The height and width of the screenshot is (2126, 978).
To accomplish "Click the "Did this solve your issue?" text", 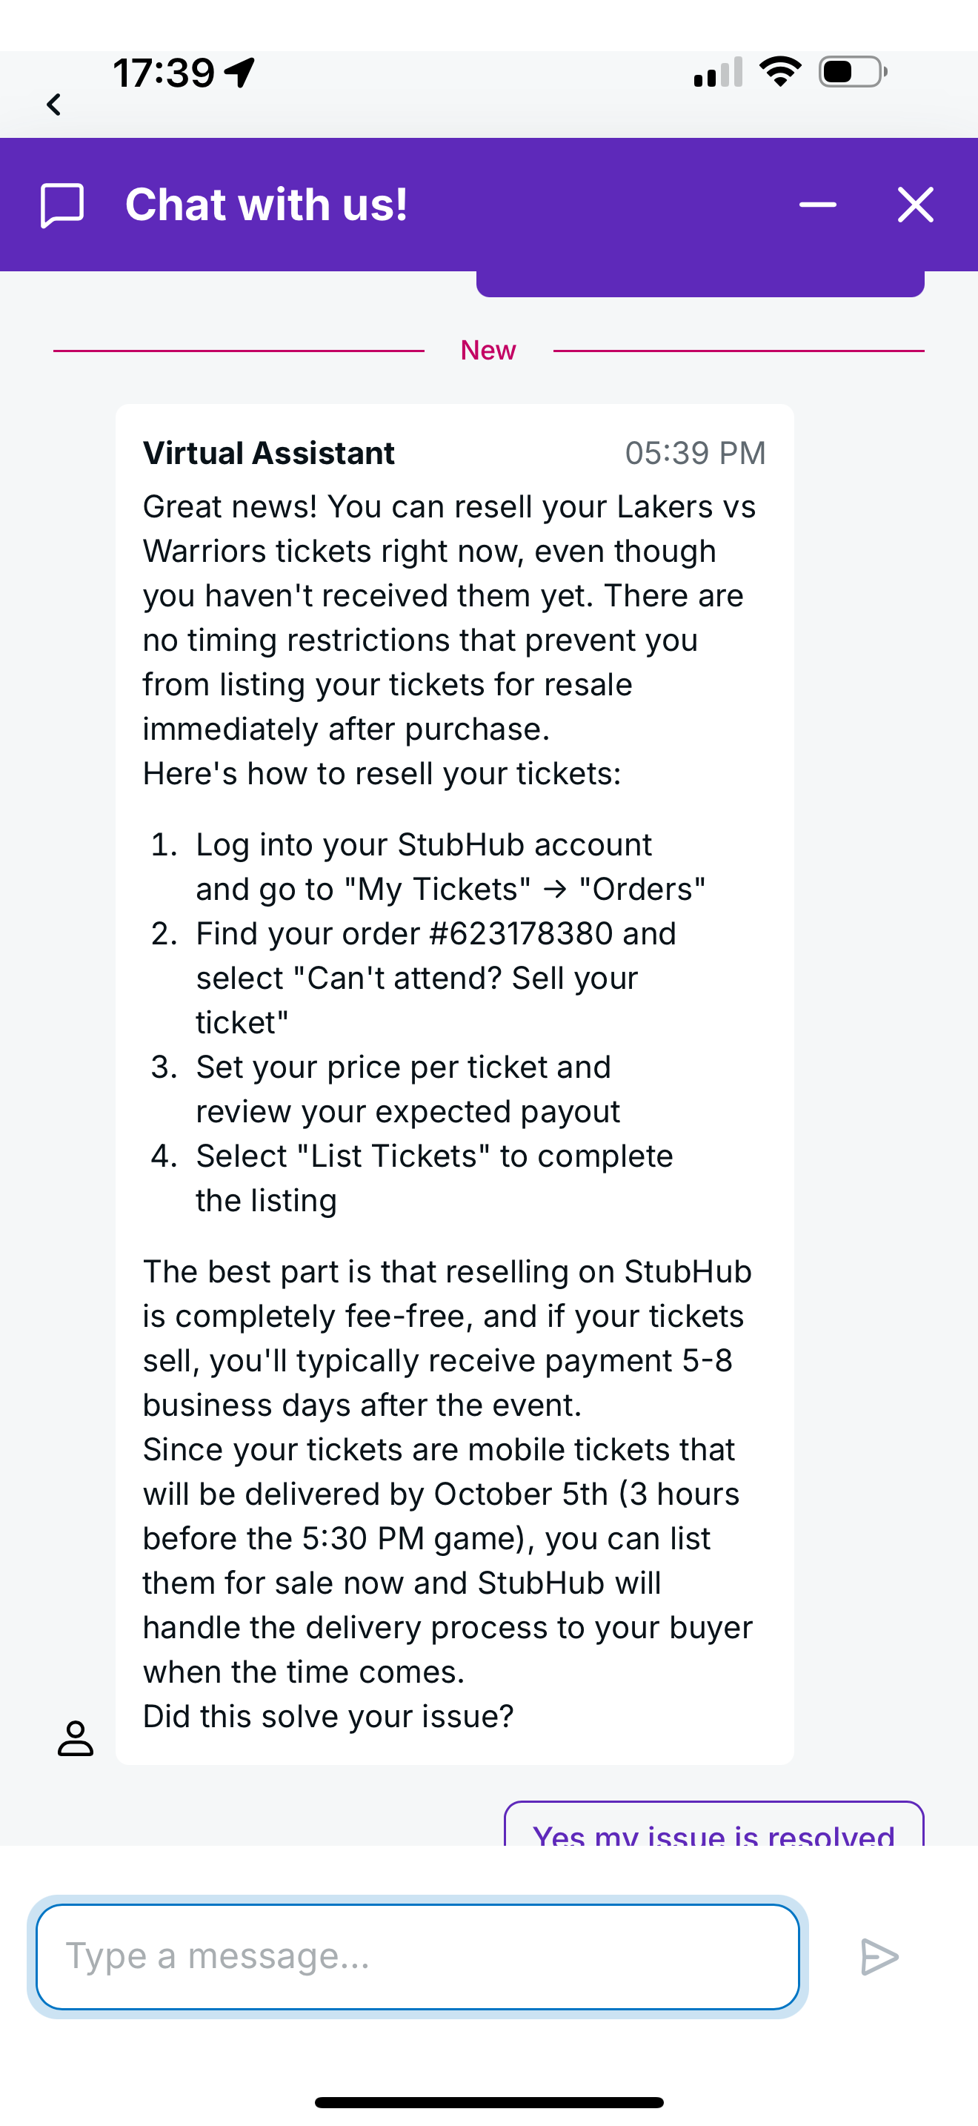I will [x=328, y=1717].
